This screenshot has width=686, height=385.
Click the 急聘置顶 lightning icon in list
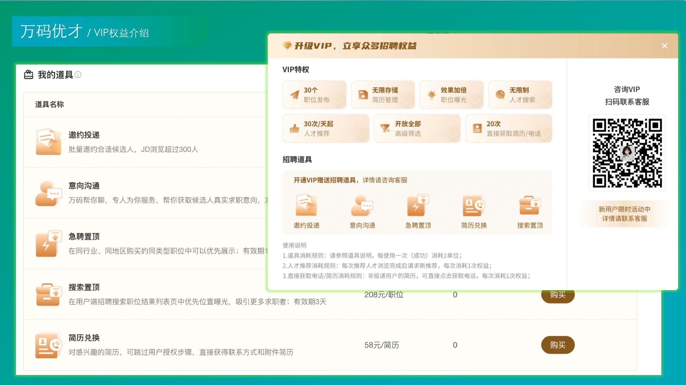pyautogui.click(x=48, y=244)
